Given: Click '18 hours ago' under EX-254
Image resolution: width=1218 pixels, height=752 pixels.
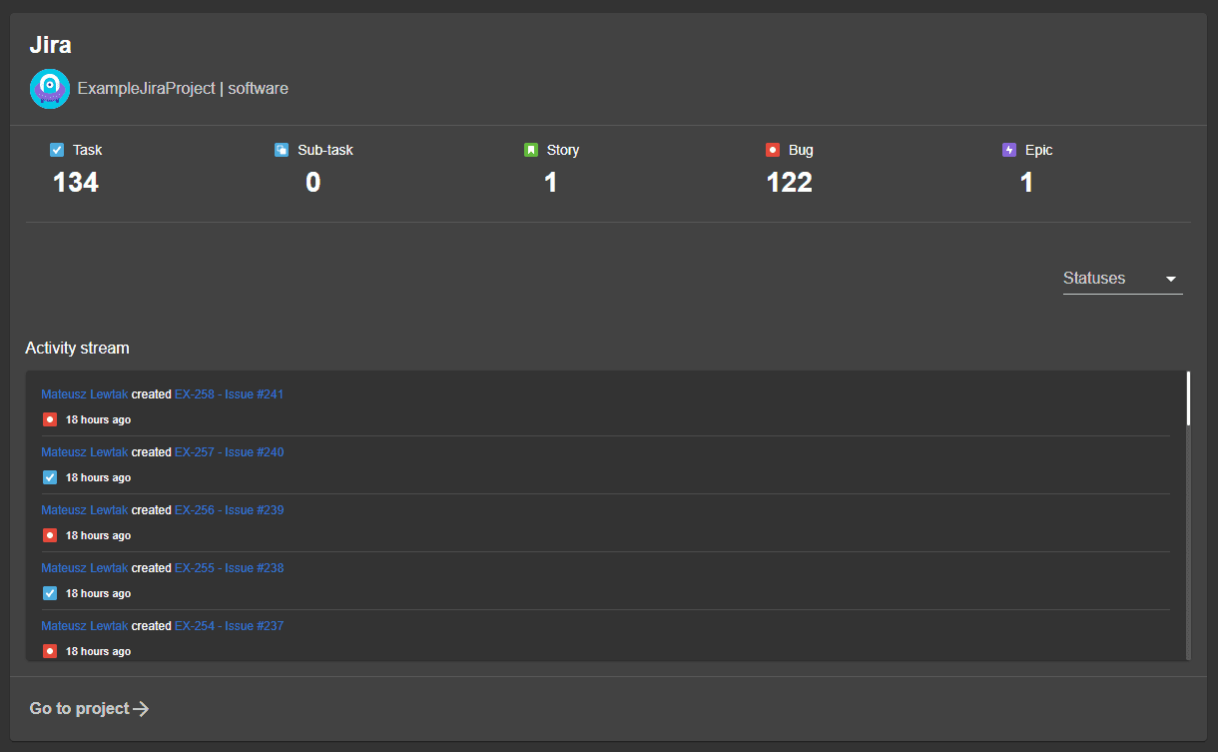Looking at the screenshot, I should pos(98,651).
